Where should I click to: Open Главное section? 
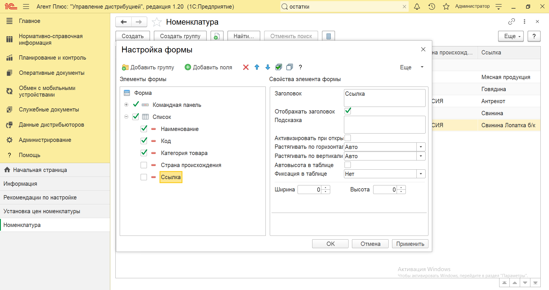(x=29, y=21)
